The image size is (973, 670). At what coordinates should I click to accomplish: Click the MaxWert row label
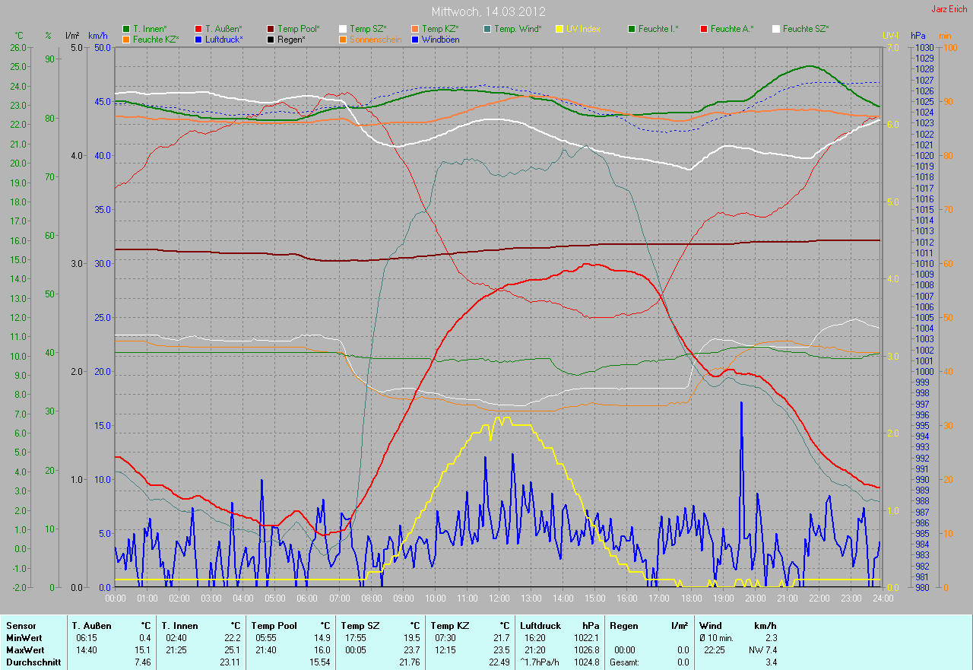25,650
